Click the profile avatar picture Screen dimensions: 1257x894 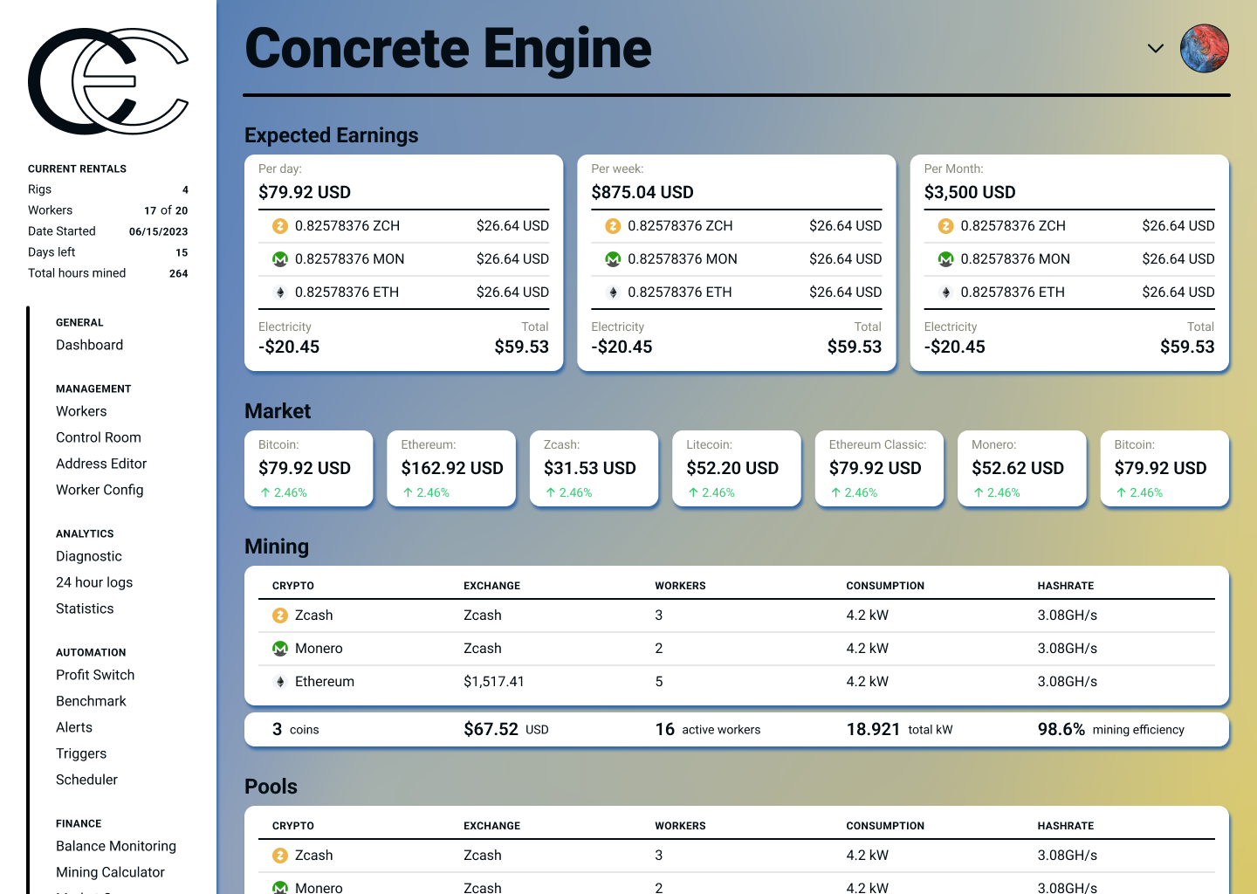point(1205,49)
